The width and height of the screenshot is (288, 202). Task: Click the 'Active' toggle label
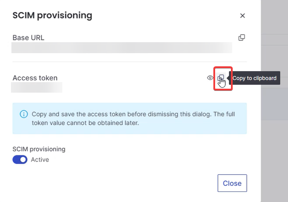tap(40, 159)
